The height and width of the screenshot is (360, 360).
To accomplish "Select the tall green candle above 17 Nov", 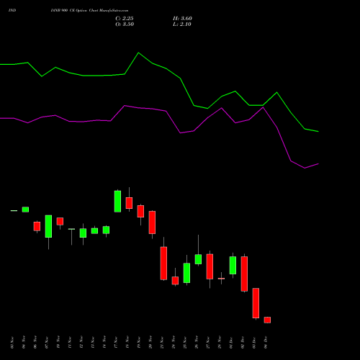I will 117,202.
